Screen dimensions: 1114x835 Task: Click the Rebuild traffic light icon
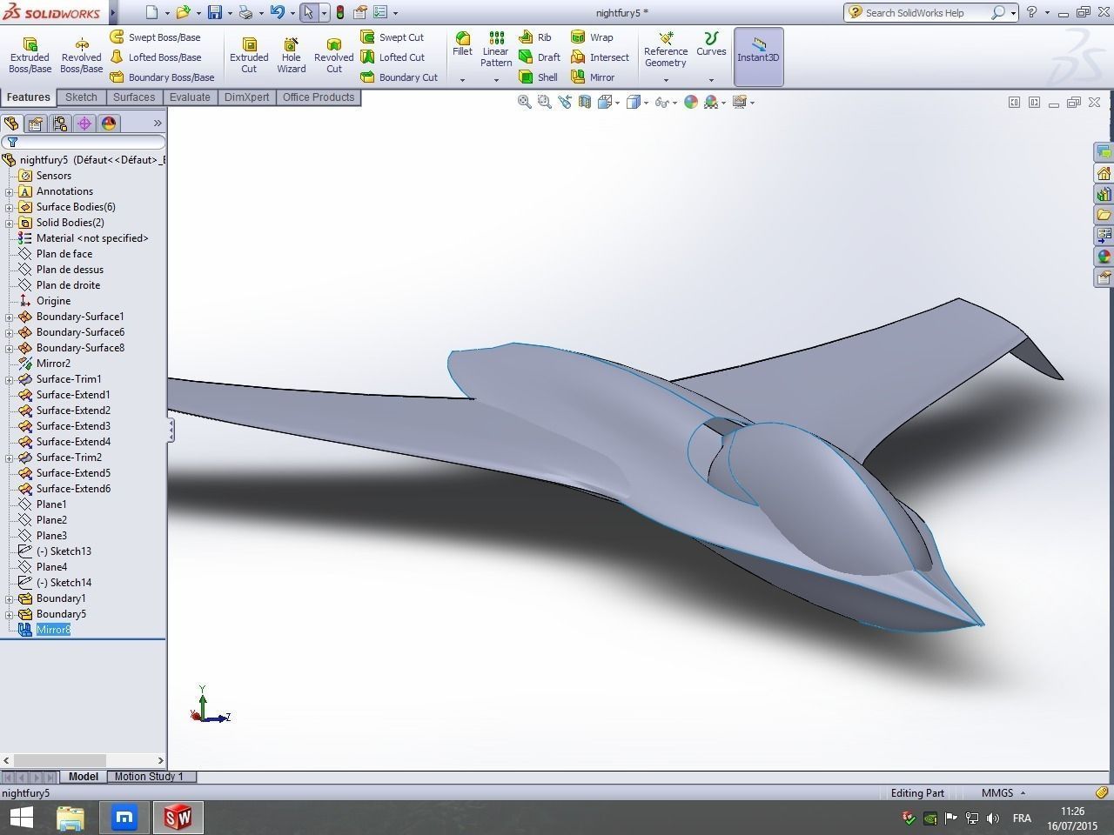pyautogui.click(x=340, y=12)
